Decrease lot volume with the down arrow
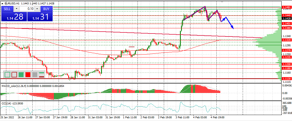The image size is (292, 121). 17,9
